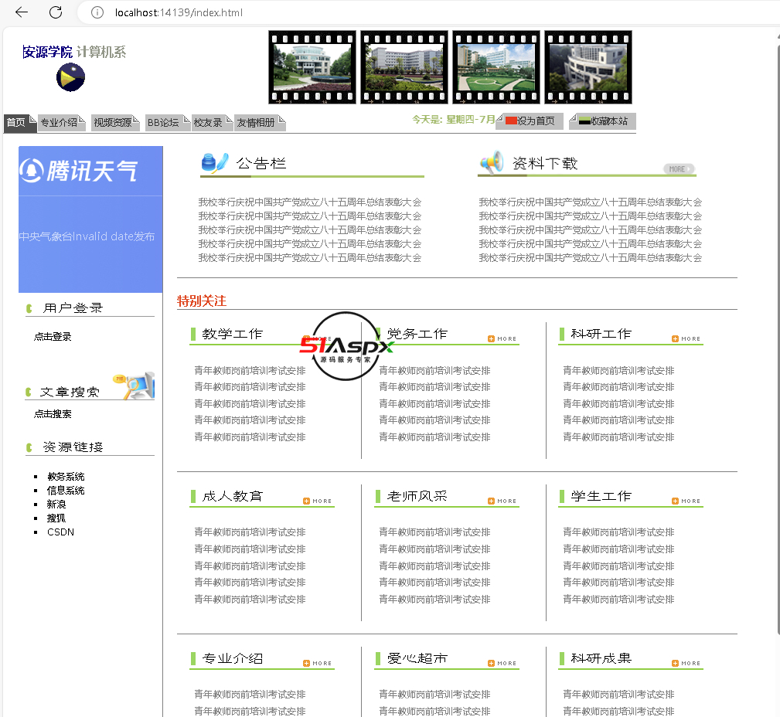780x717 pixels.
Task: Open third filmstrip photo with green lawn
Action: pos(496,67)
